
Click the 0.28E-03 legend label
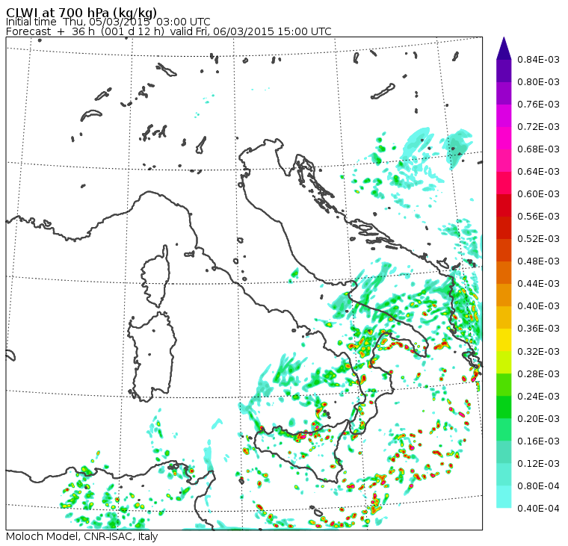click(x=538, y=374)
